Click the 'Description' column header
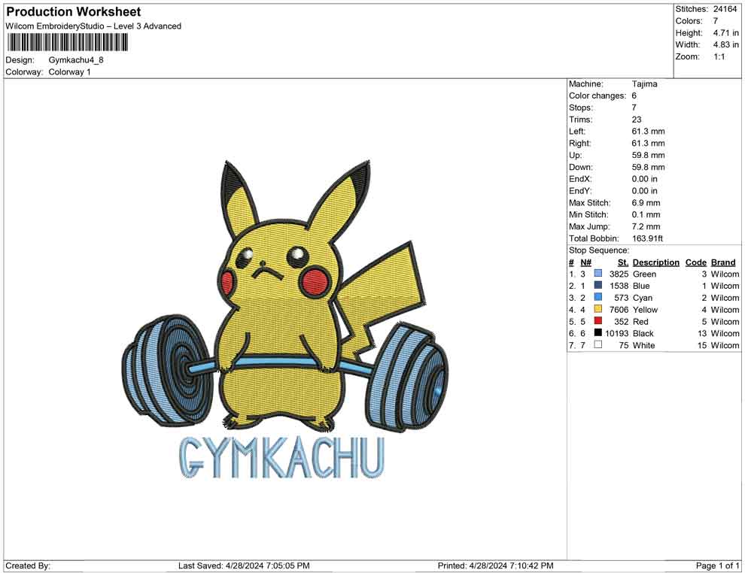This screenshot has width=745, height=573. tap(656, 262)
